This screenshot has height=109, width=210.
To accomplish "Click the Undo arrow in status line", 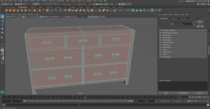I will click(24, 4).
